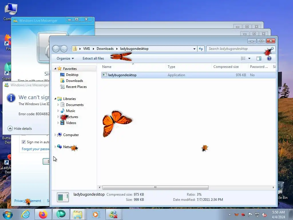The image size is (293, 220).
Task: Click the scroll left arrow
Action: pyautogui.click(x=100, y=187)
